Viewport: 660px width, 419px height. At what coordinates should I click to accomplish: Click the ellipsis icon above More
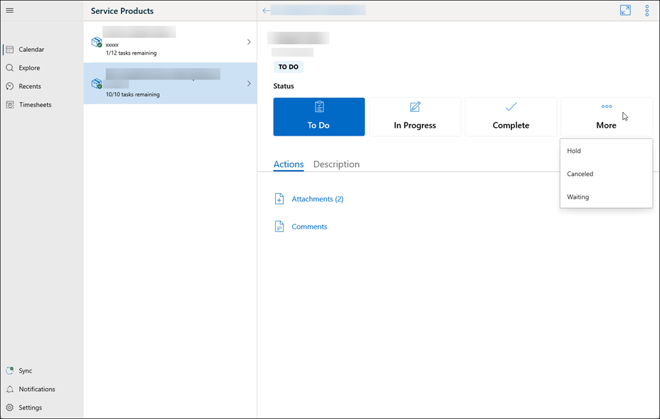click(x=607, y=106)
